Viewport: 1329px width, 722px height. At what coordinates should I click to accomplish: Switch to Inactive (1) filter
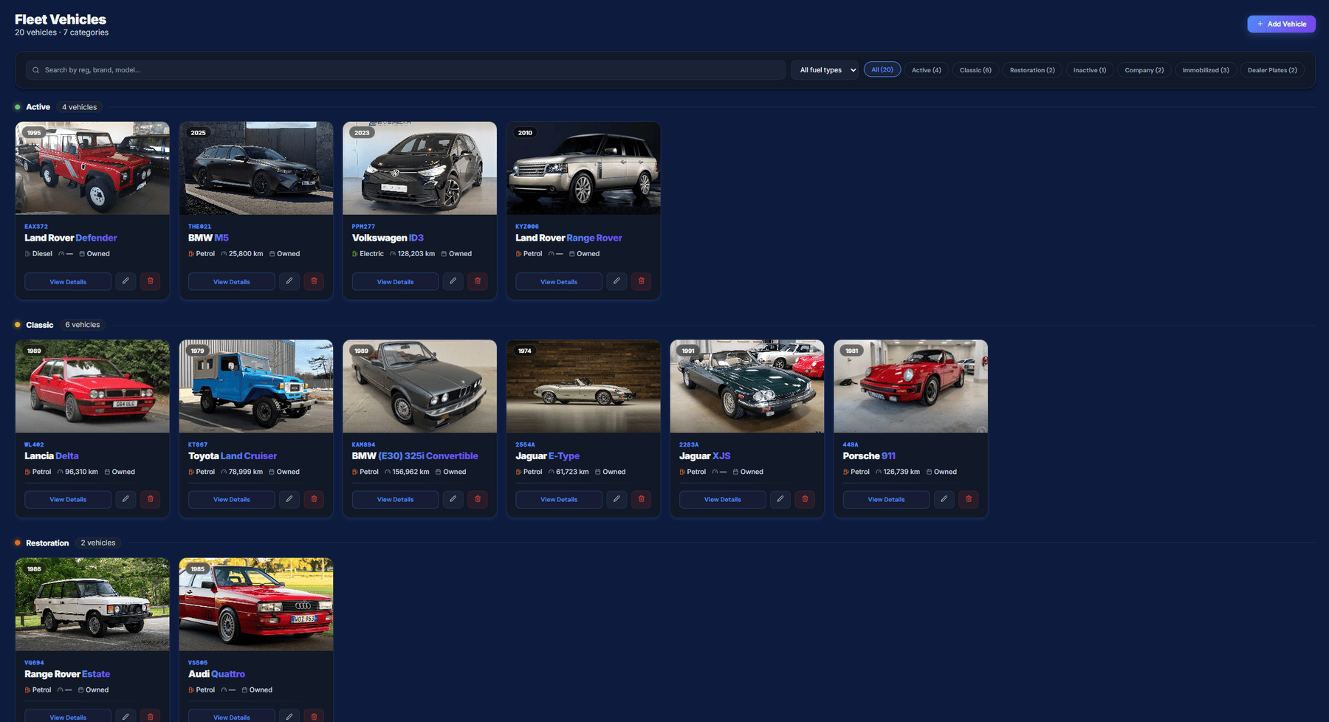1090,70
